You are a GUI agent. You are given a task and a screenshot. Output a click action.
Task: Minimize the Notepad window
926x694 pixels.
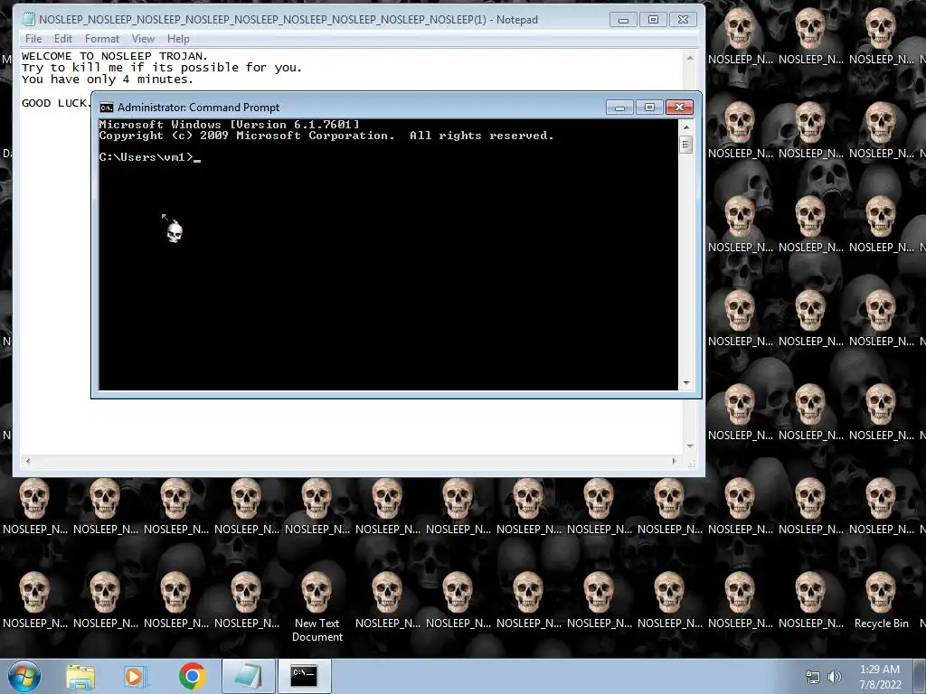point(623,20)
